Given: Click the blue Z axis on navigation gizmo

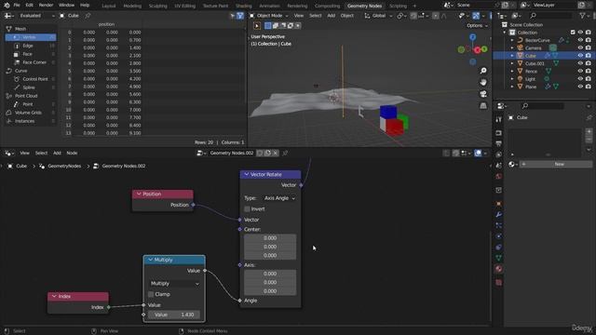Looking at the screenshot, I should [472, 37].
